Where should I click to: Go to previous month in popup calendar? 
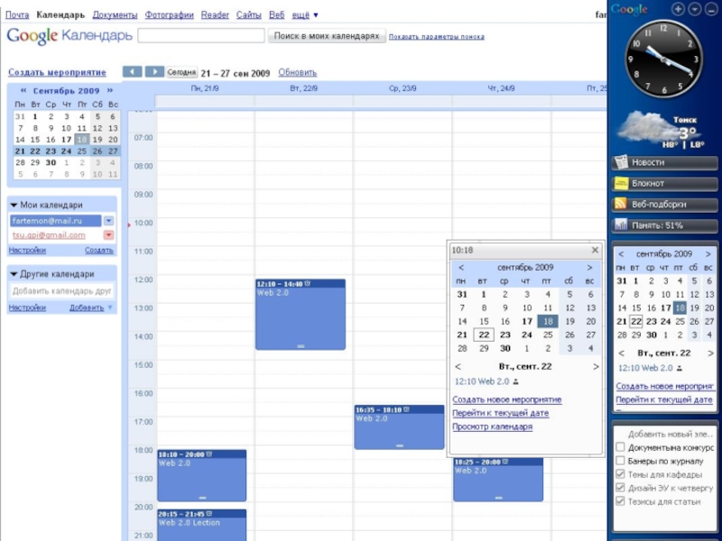(461, 267)
